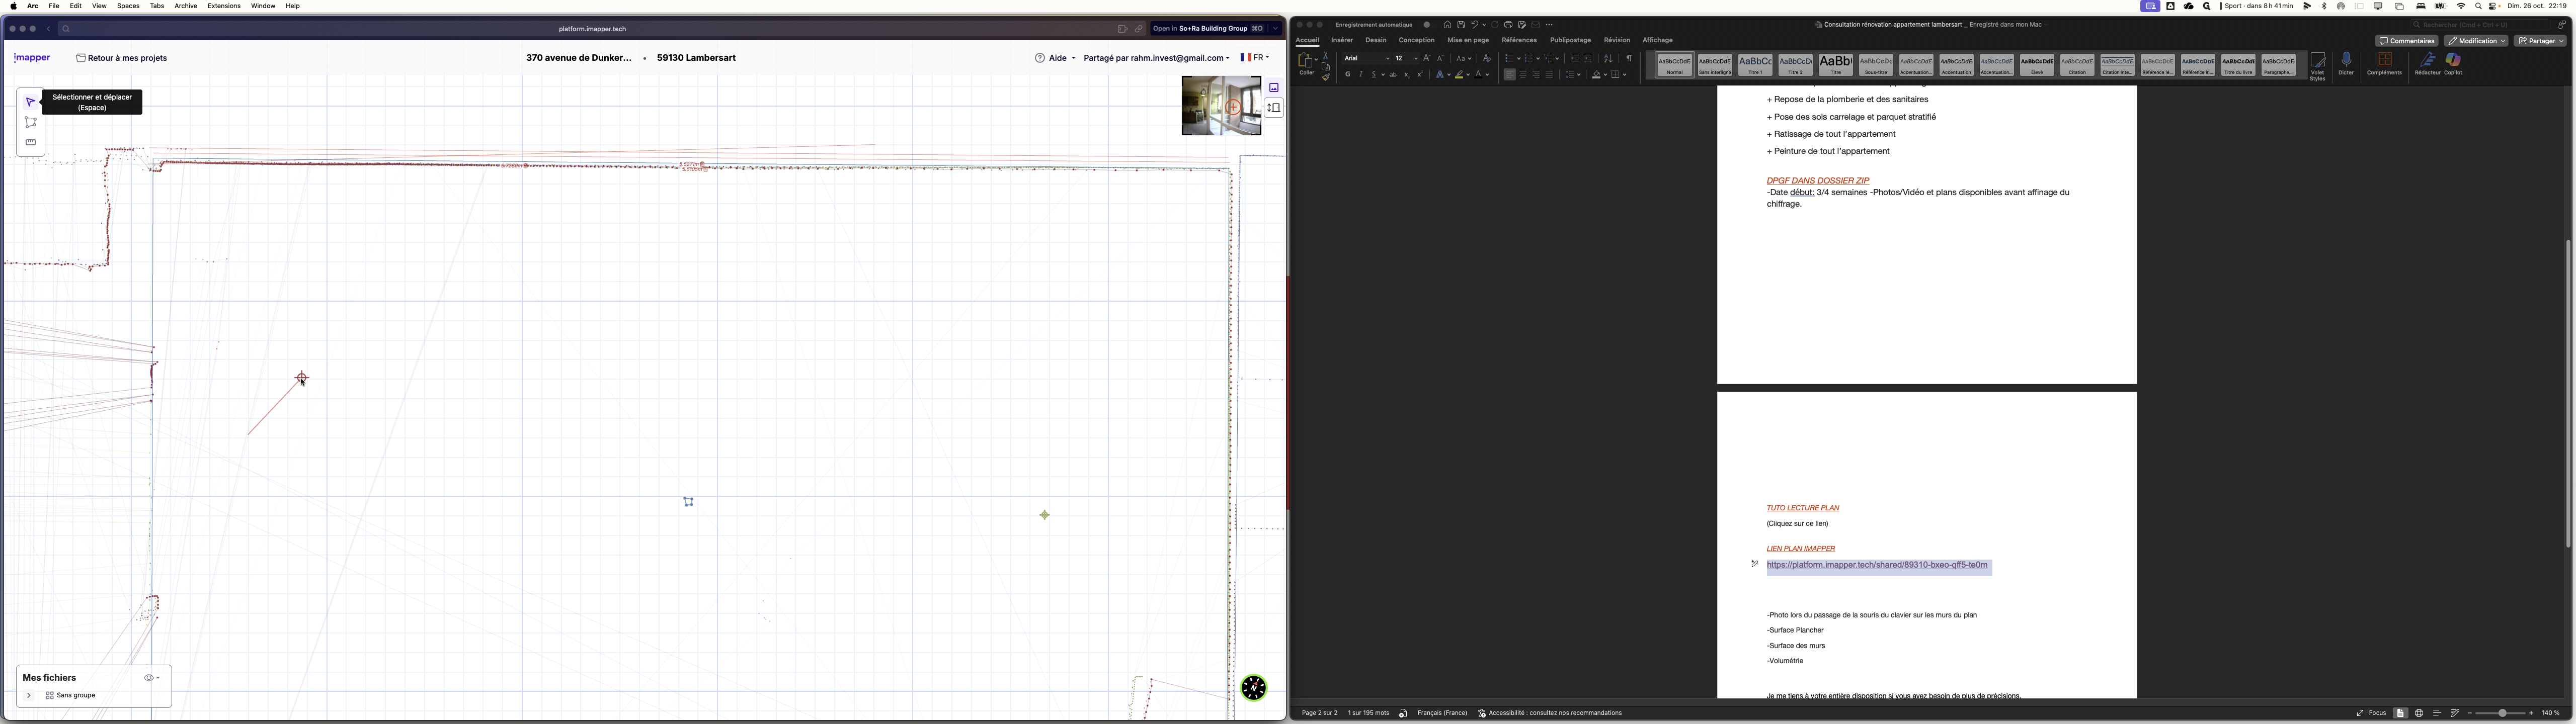The image size is (2576, 724).
Task: Click the Rédacteur pen icon
Action: (x=2427, y=60)
